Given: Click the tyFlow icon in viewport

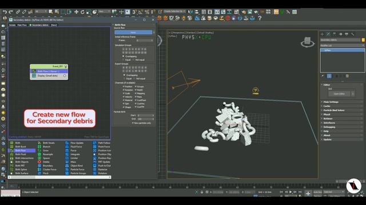Looking at the screenshot, I should coord(256,91).
